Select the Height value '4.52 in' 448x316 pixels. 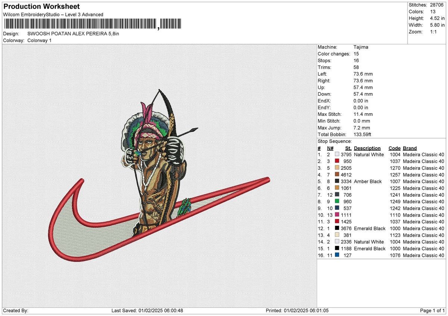pyautogui.click(x=437, y=18)
